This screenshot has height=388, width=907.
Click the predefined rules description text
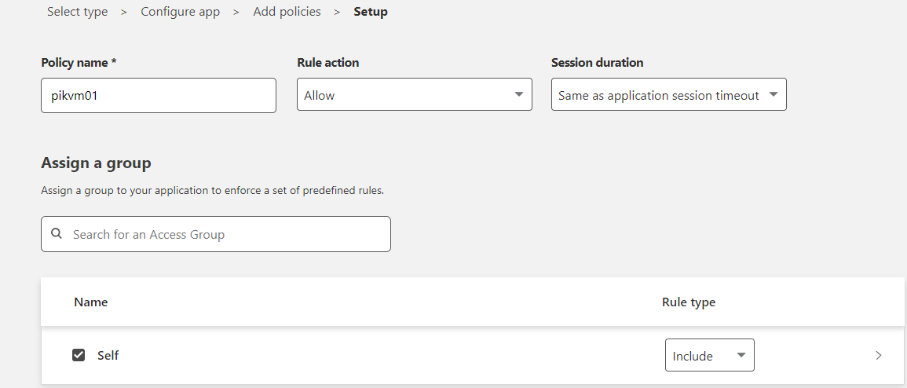212,190
